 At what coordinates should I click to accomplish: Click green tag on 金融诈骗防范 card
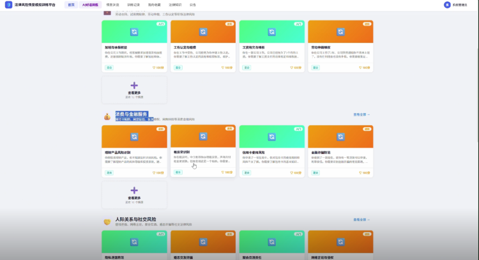316,172
